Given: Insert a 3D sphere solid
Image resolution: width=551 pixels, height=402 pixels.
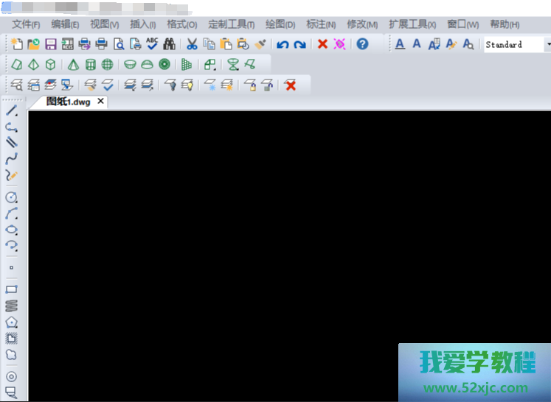Looking at the screenshot, I should 108,65.
